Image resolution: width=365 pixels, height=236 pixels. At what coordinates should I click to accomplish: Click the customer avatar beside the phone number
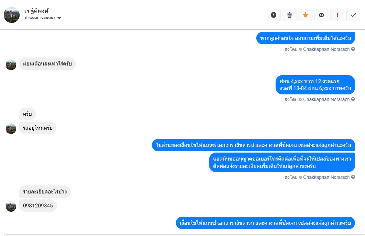pos(11,206)
